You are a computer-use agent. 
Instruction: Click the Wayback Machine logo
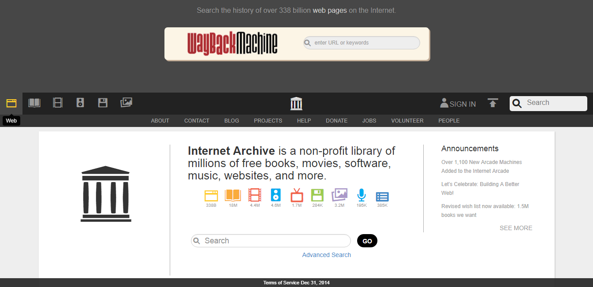(x=232, y=43)
